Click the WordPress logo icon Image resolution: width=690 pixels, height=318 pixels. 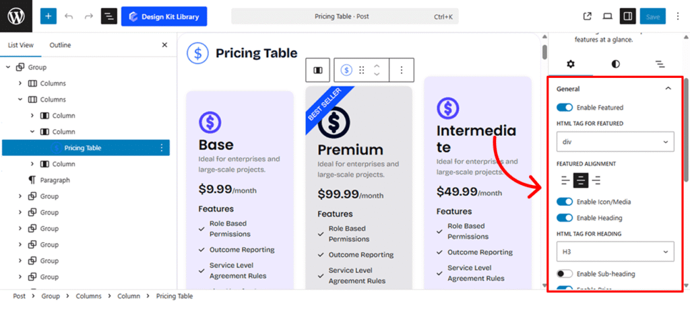click(x=16, y=16)
